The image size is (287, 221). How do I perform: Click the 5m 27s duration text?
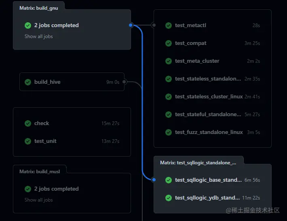coord(252,115)
